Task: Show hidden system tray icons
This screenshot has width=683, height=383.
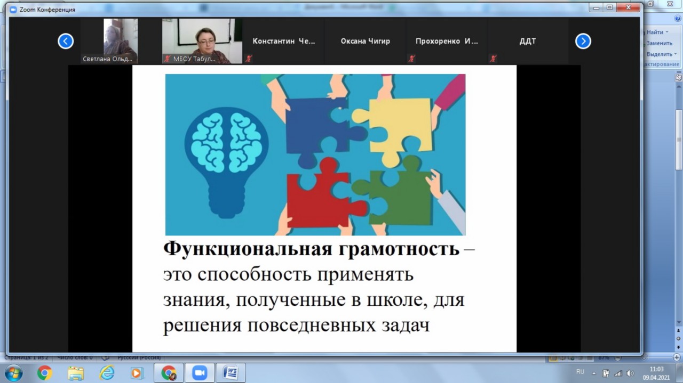Action: coord(594,373)
